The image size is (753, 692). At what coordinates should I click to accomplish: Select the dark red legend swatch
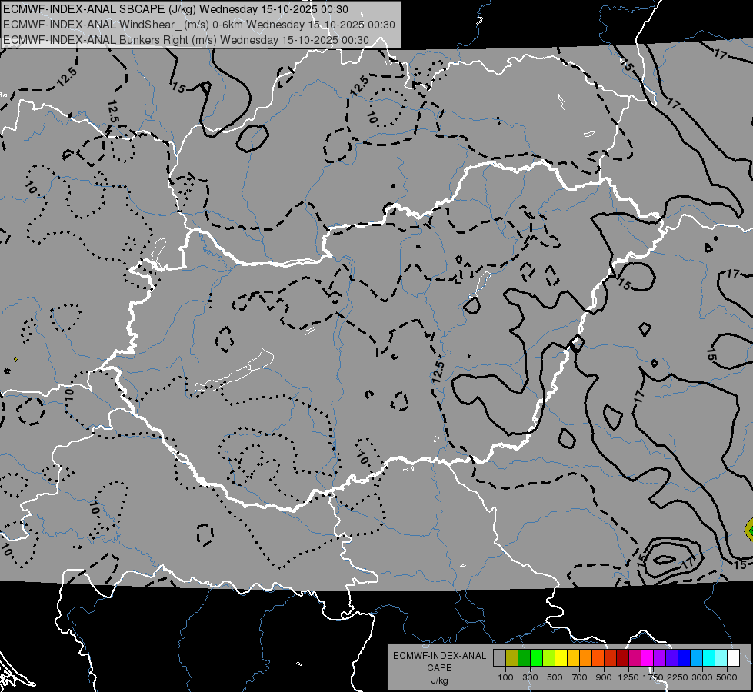pos(622,658)
